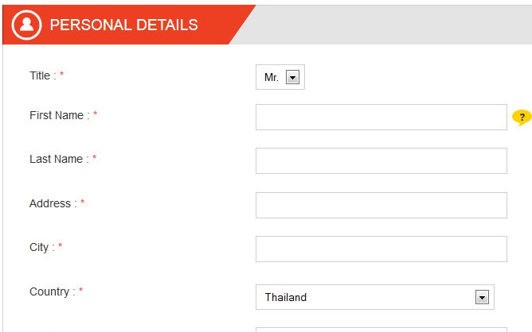Click the 'First Name :' label
Screen dimensions: 532x332
pyautogui.click(x=60, y=115)
